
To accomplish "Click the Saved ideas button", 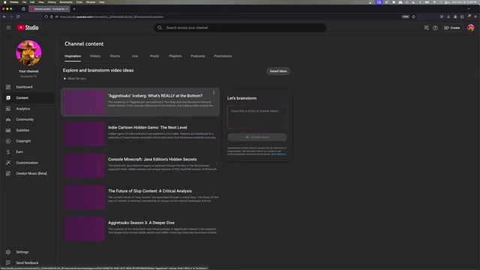I will [278, 71].
